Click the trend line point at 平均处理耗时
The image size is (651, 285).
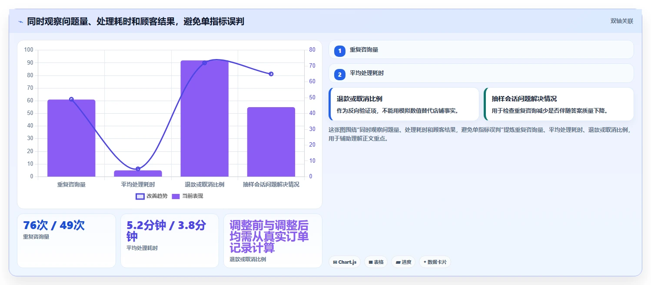138,169
